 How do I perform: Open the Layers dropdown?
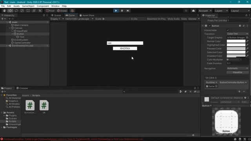[221, 11]
